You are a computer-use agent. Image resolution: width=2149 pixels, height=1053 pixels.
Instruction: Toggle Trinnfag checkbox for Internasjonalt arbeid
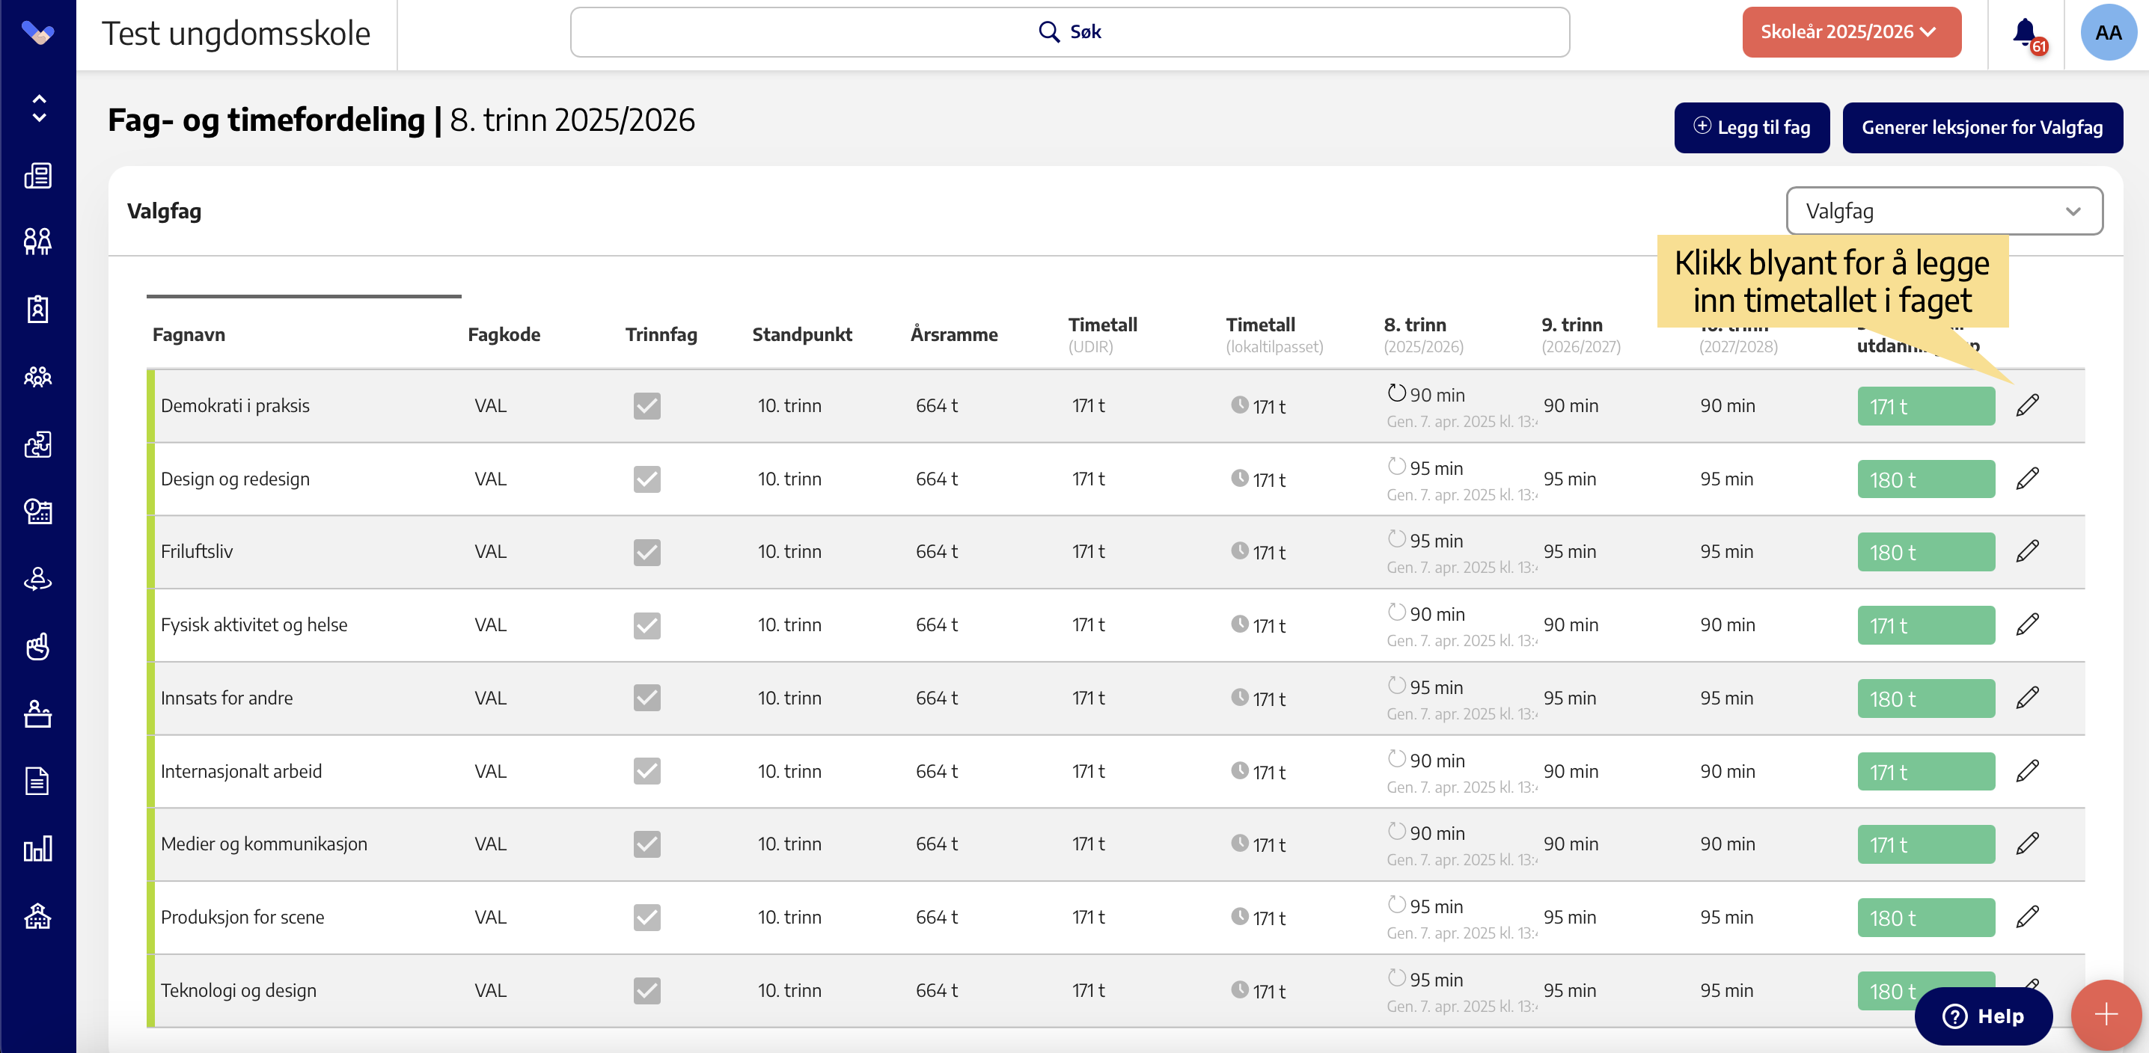click(x=646, y=771)
